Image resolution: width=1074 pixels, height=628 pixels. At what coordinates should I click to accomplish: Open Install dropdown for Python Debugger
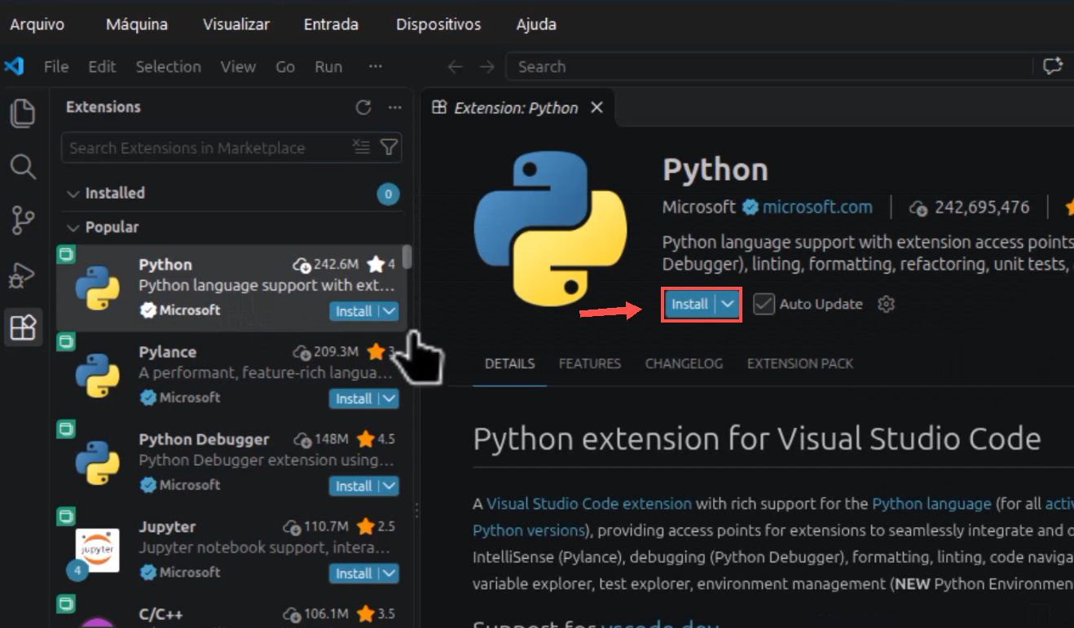[390, 485]
